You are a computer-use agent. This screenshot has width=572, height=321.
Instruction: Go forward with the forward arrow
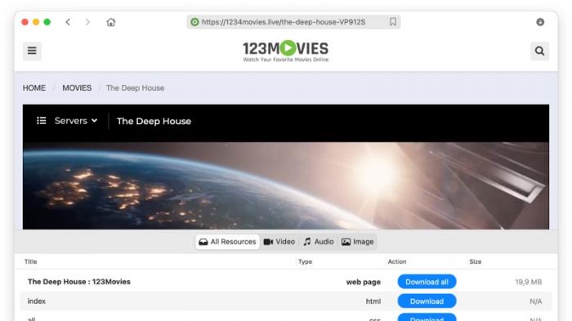87,22
